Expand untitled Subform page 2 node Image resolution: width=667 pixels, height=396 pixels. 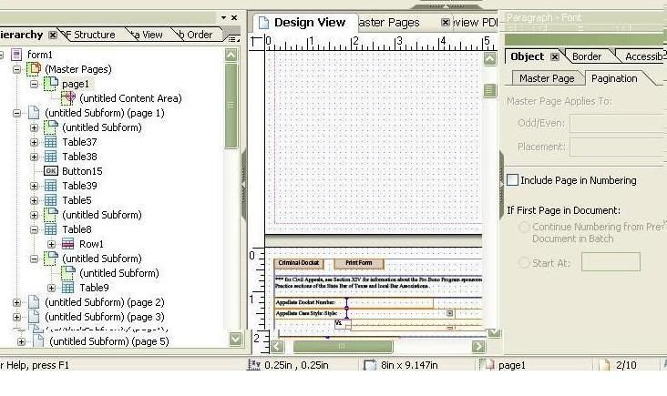click(x=16, y=302)
